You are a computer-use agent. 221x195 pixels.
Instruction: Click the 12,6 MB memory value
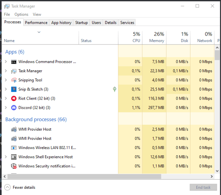coord(157,157)
